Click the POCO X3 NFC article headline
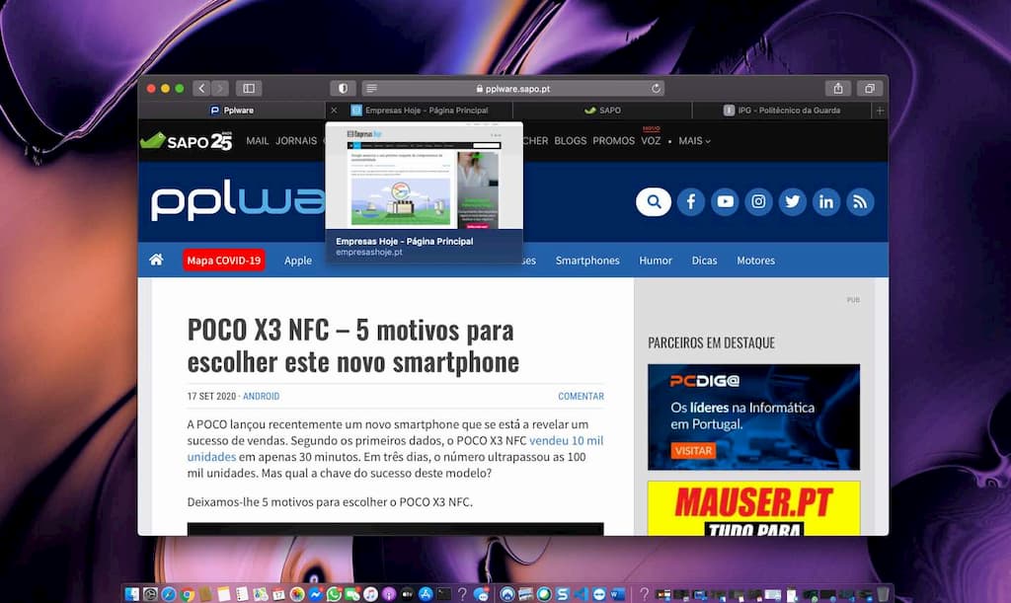The image size is (1011, 603). pos(352,346)
